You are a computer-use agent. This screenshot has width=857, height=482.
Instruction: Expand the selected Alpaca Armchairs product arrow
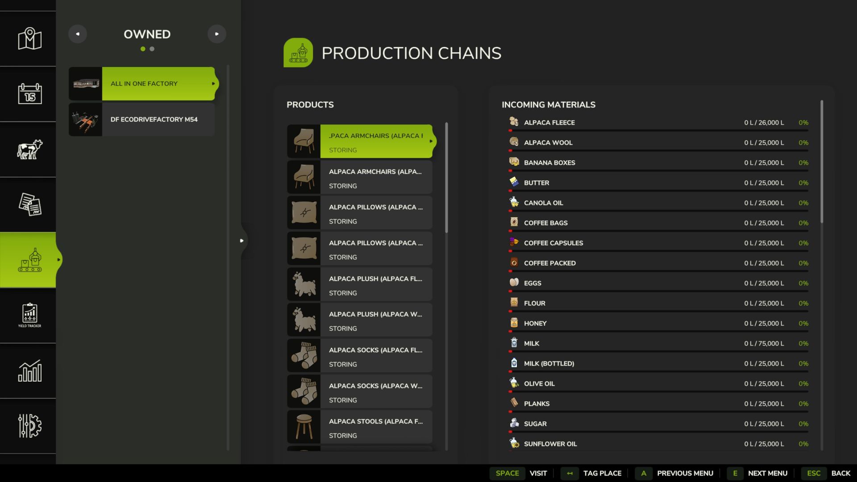pos(431,141)
